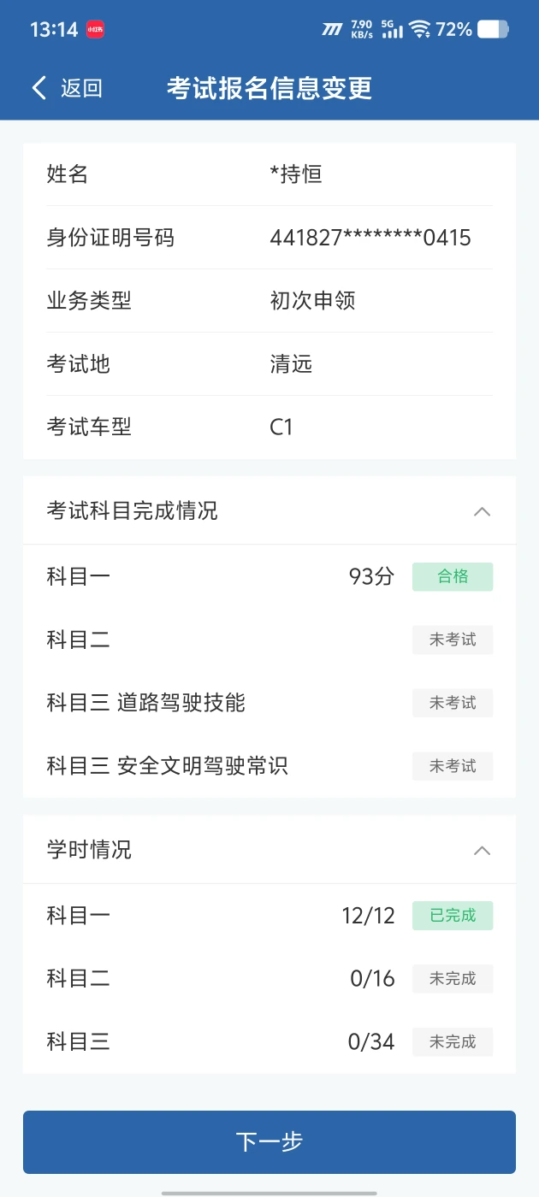The width and height of the screenshot is (539, 1197).
Task: Collapse the 学时情况 section chevron
Action: tap(483, 851)
